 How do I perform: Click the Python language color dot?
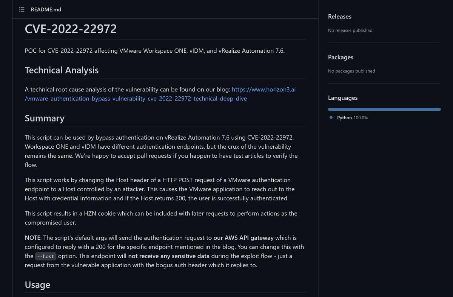point(331,117)
